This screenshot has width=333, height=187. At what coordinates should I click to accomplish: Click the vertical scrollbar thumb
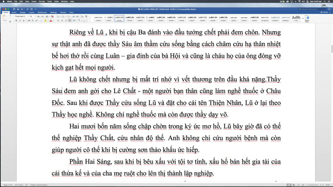point(332,49)
